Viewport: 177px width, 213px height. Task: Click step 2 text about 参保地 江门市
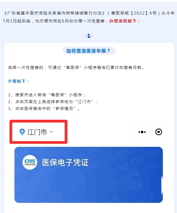click(x=53, y=102)
